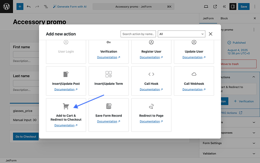
Task: Choose the Insert/Update Term action icon
Action: pos(109,74)
